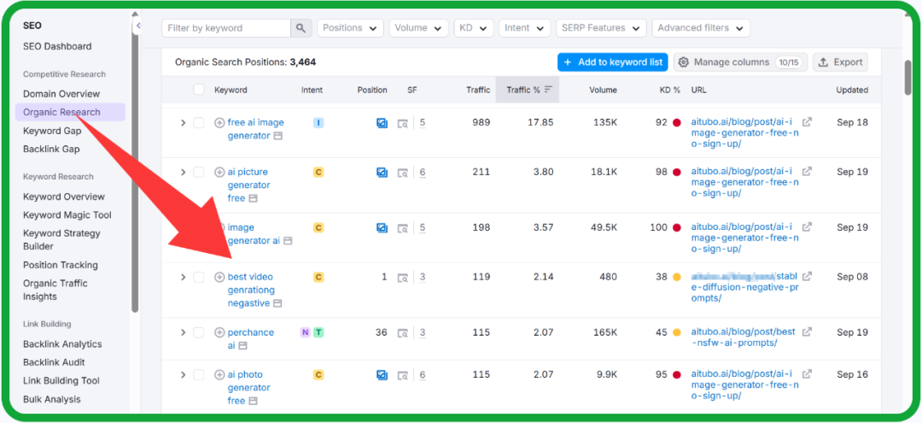
Task: Click the Export button
Action: (x=840, y=62)
